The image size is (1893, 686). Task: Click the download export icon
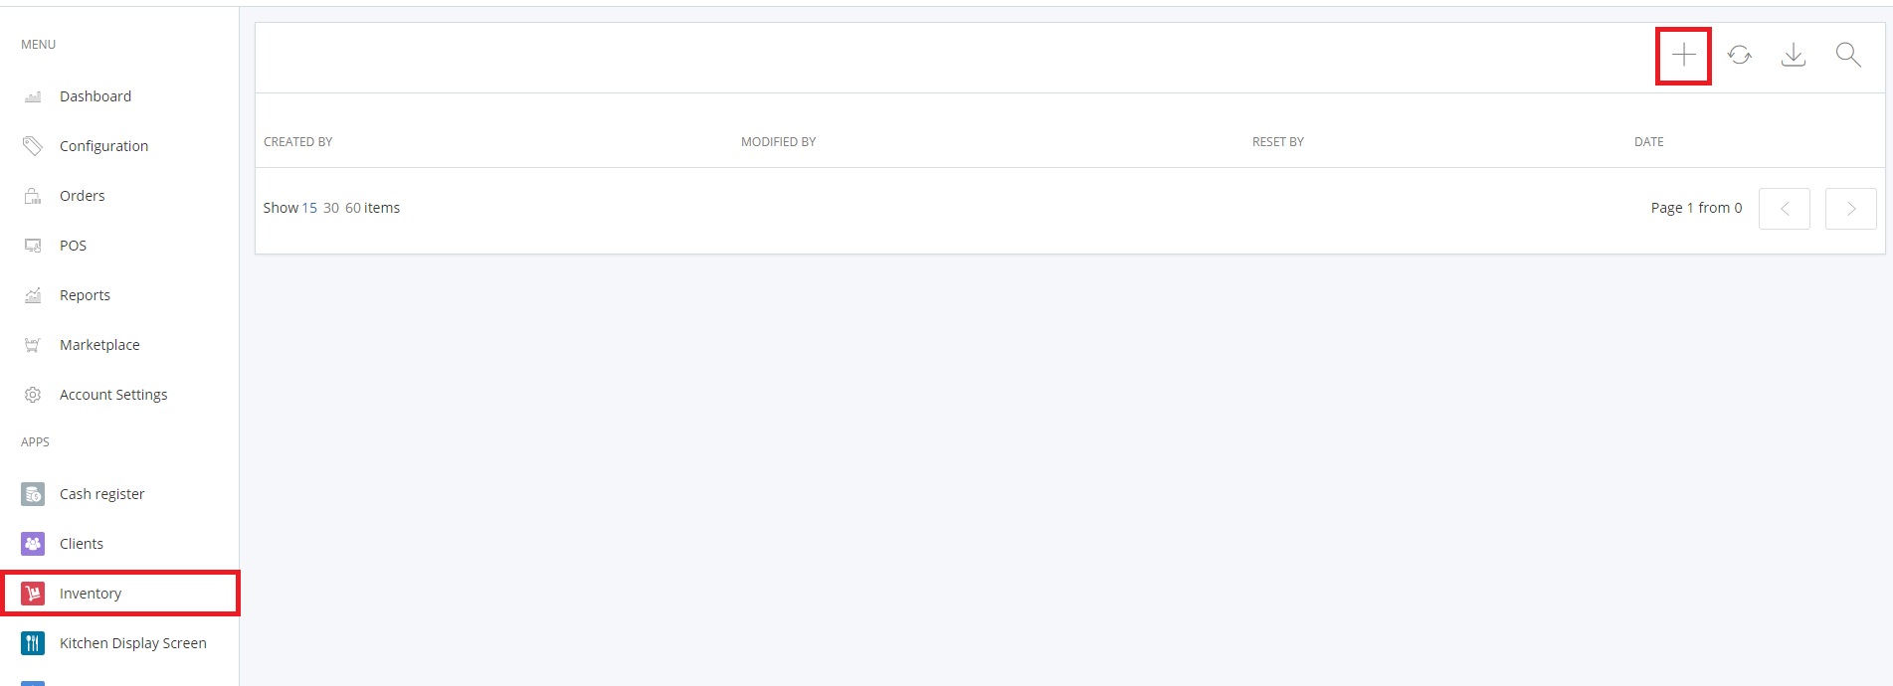pyautogui.click(x=1794, y=55)
